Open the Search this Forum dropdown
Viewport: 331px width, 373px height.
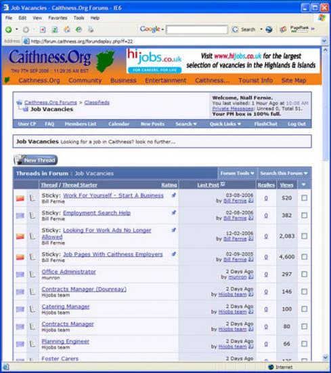tap(284, 174)
